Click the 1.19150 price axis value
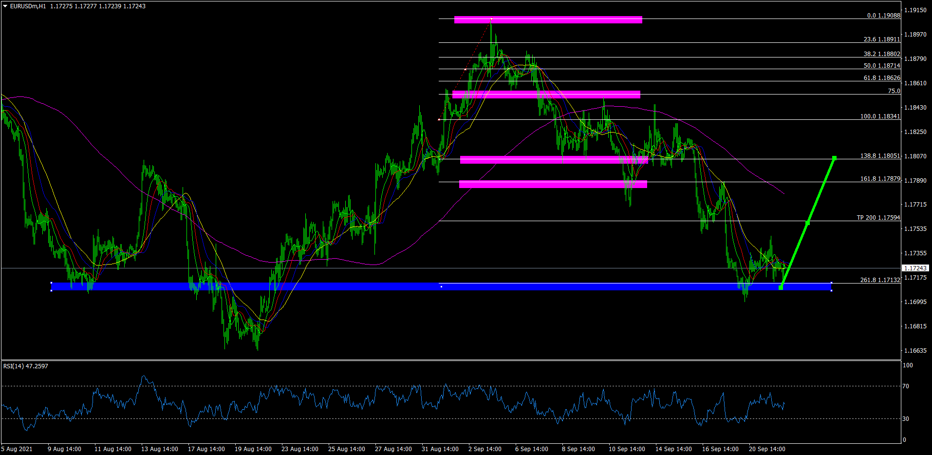This screenshot has height=455, width=932. click(915, 10)
